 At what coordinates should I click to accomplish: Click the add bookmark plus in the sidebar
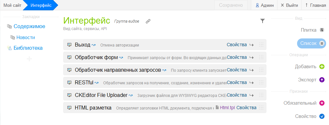click(x=29, y=59)
